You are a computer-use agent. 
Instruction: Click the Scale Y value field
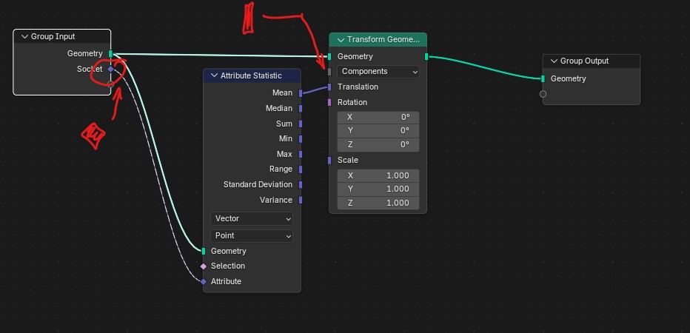378,189
